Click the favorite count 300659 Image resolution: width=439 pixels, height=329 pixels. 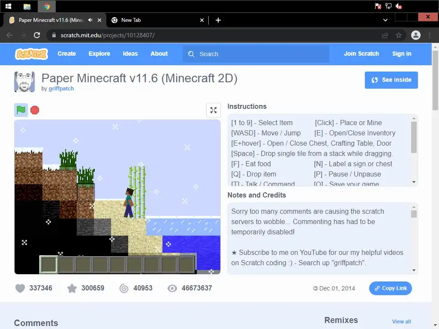[x=93, y=288]
